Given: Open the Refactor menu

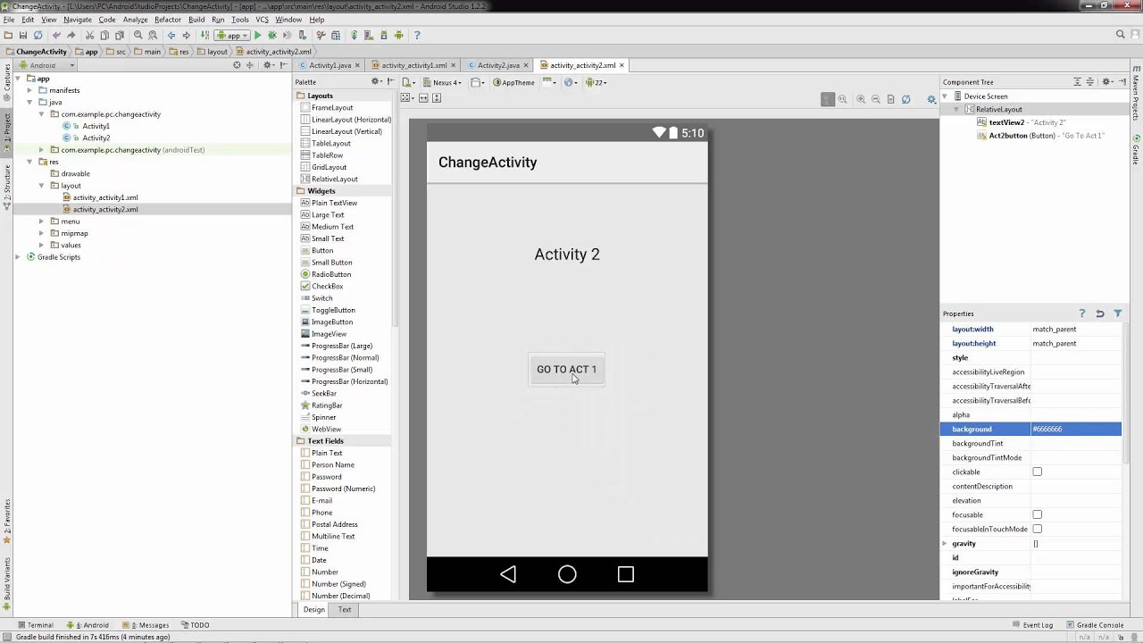Looking at the screenshot, I should pyautogui.click(x=168, y=20).
